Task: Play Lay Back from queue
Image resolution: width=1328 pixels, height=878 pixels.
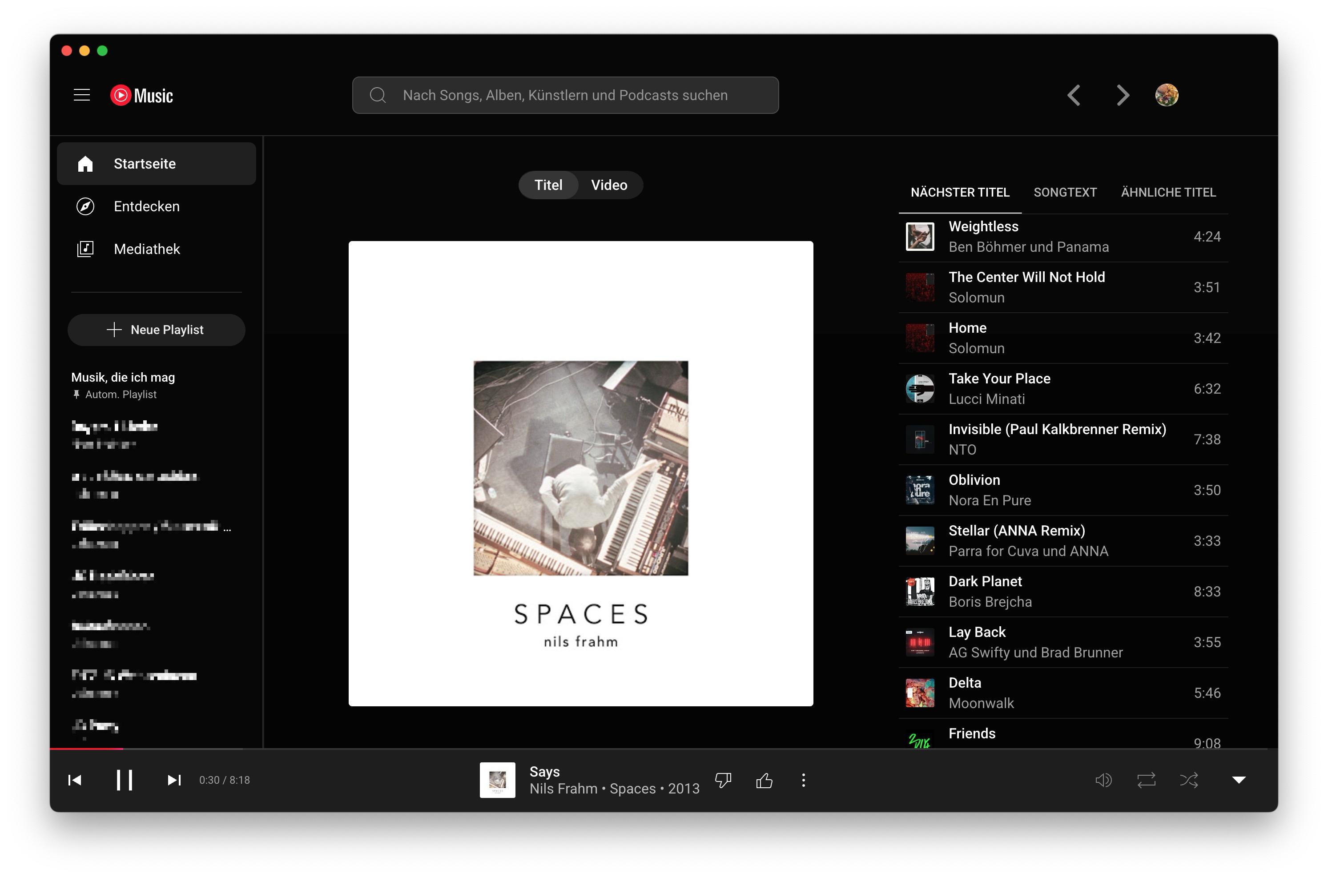Action: pyautogui.click(x=1063, y=642)
